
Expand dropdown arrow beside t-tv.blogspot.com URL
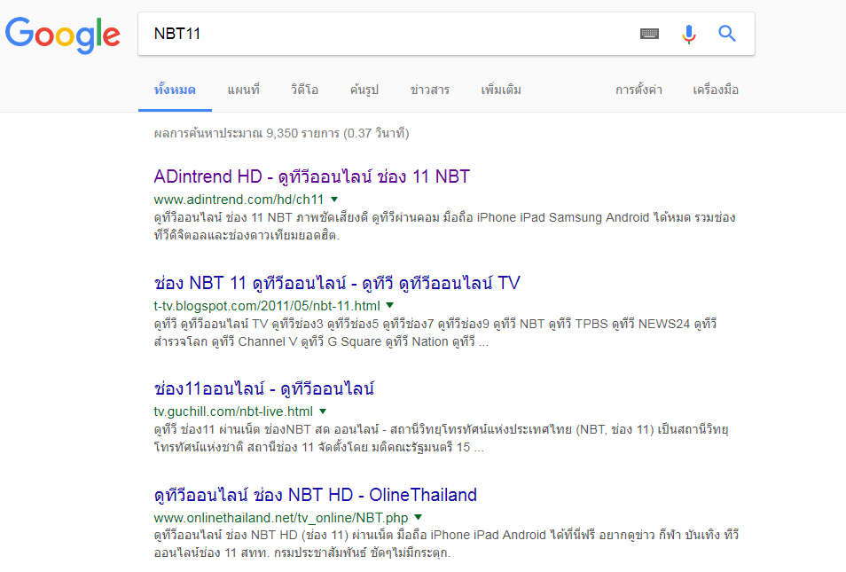[390, 305]
